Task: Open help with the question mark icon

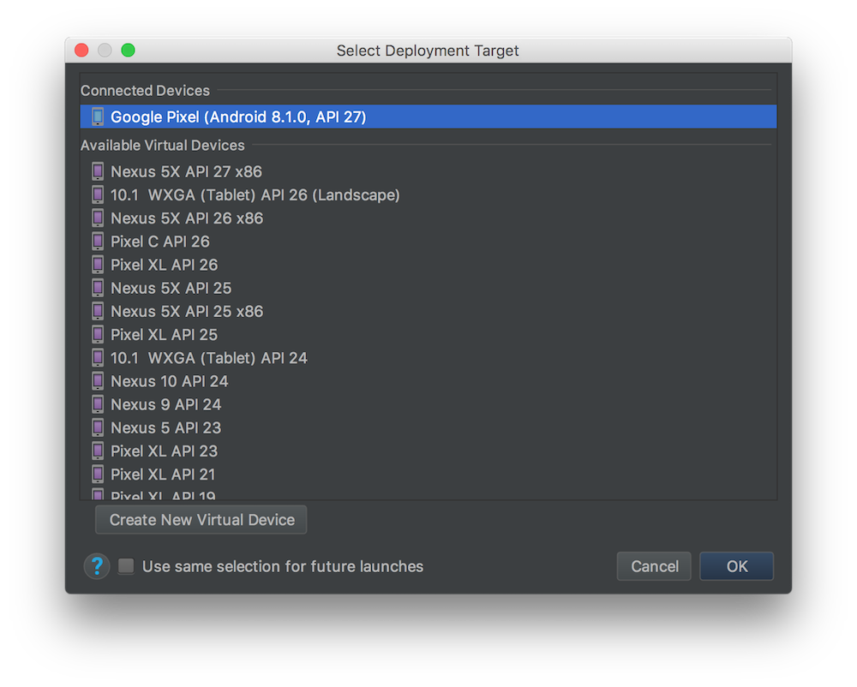Action: (x=97, y=566)
